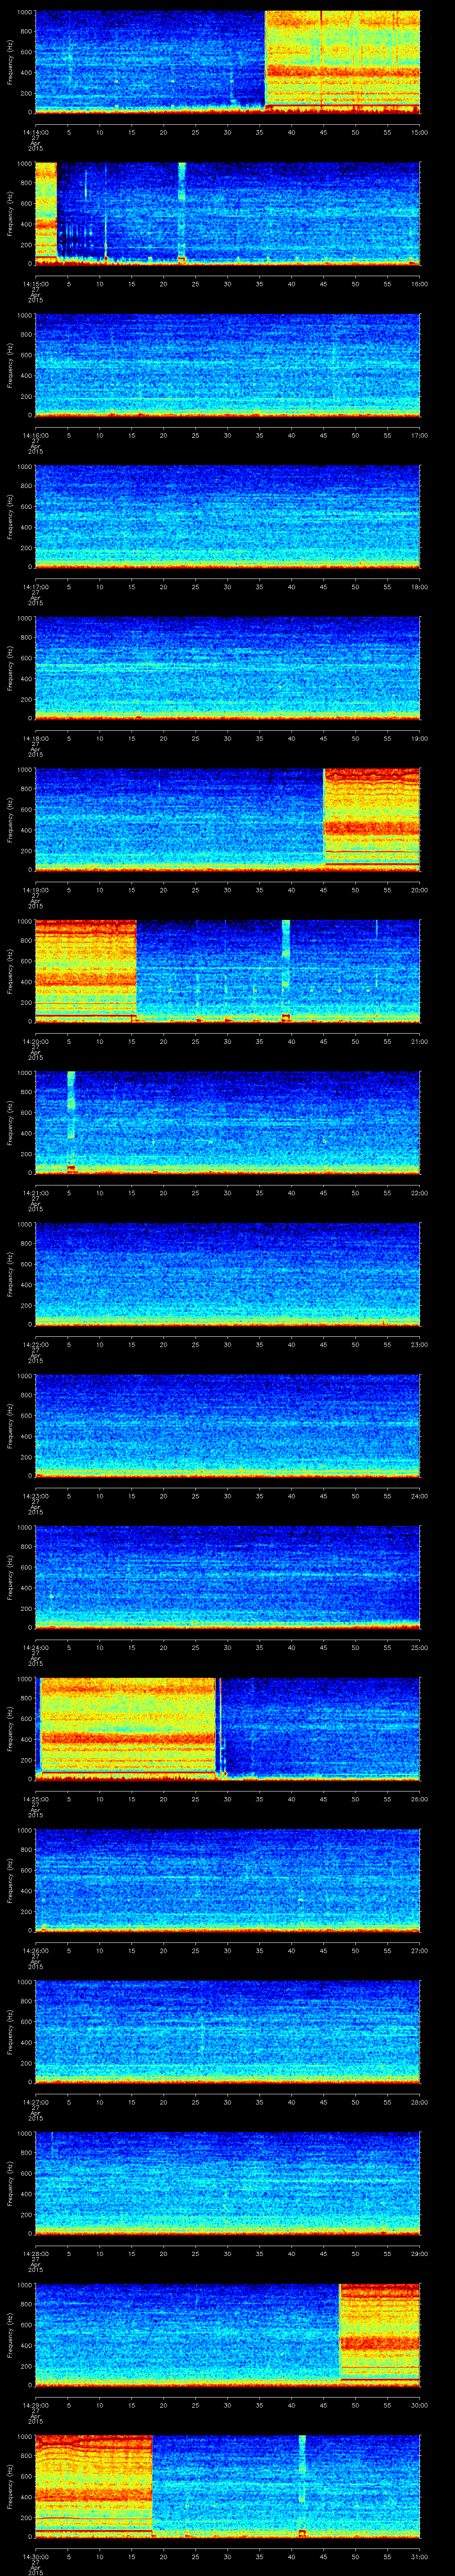Click the '14:24:00' start time label

click(x=36, y=1647)
